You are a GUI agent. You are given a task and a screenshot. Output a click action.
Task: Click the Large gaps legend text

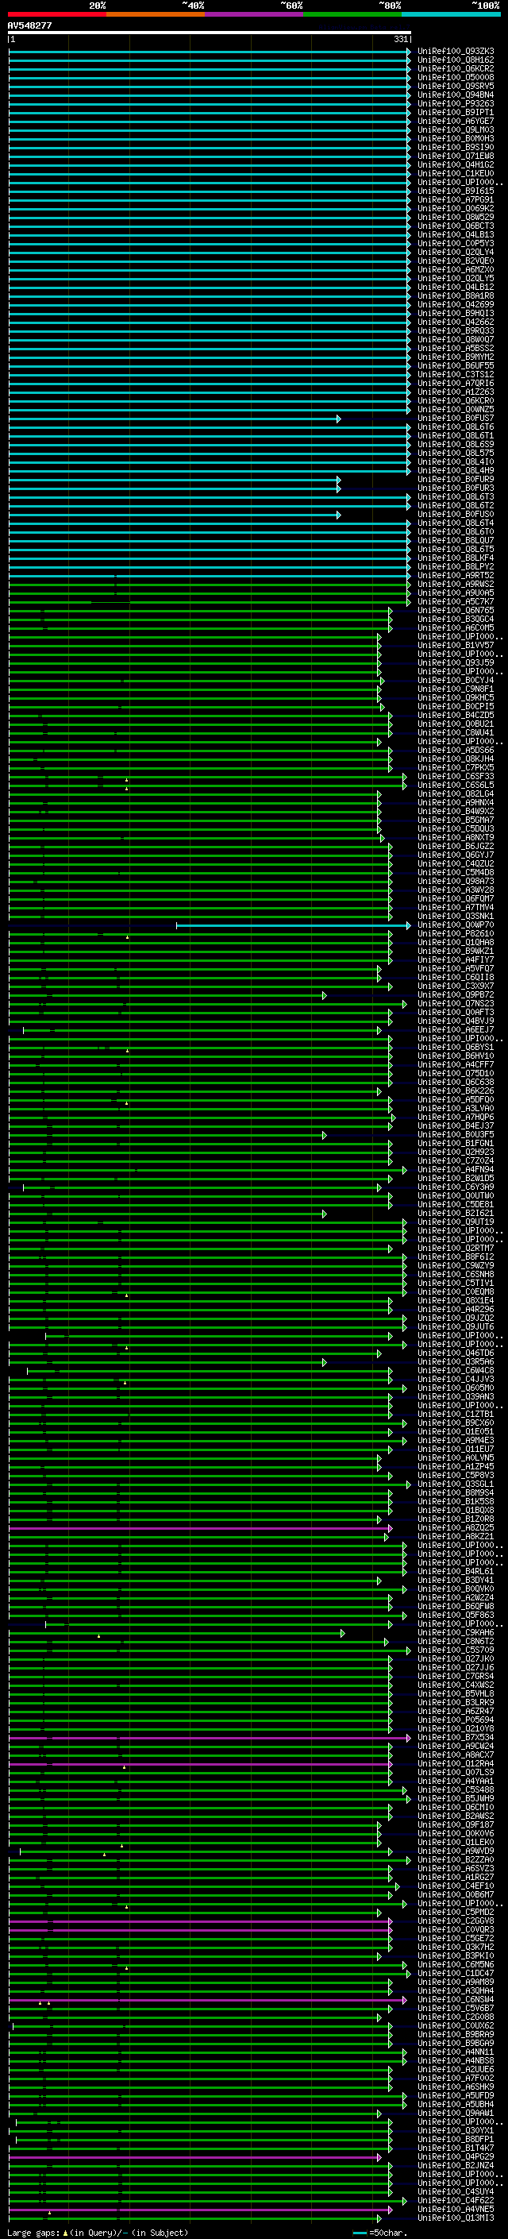tap(33, 2233)
